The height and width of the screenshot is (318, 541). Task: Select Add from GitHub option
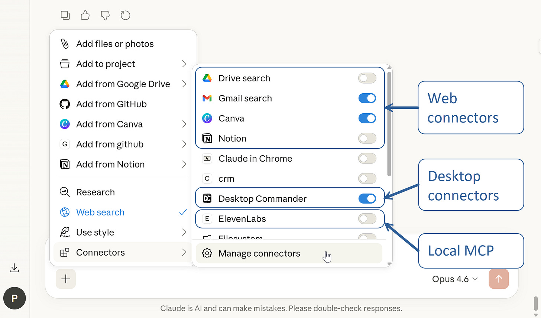123,104
